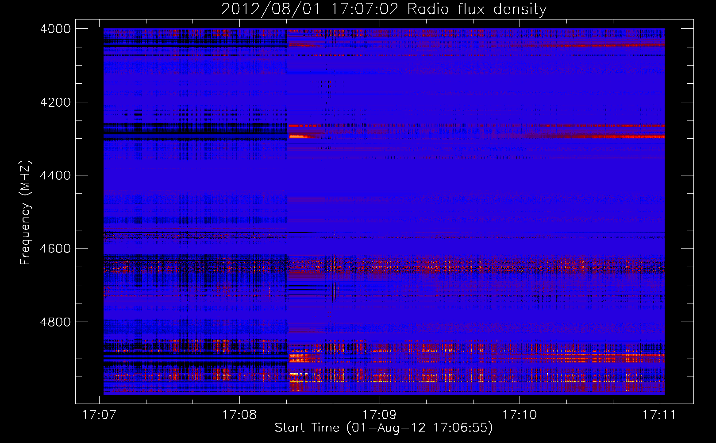
Task: Click the 17:09 time tick label
Action: click(x=380, y=415)
